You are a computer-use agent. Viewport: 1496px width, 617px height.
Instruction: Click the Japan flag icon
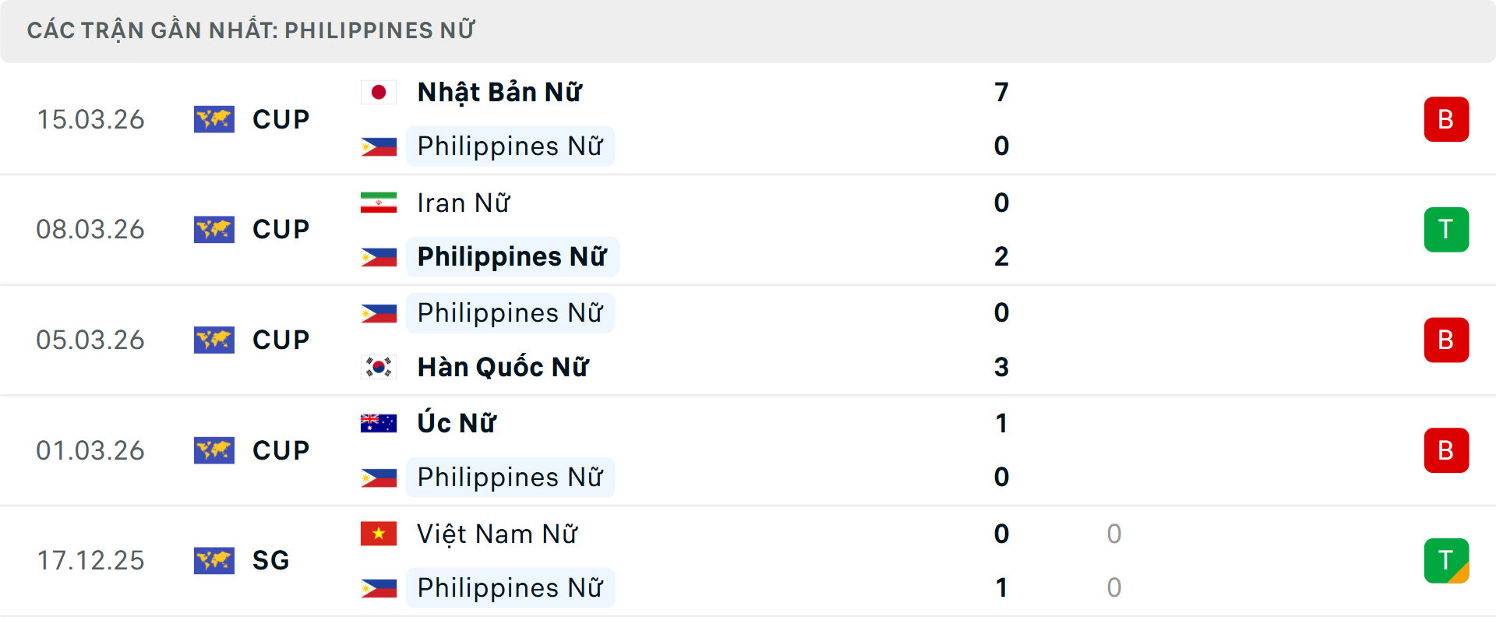379,91
